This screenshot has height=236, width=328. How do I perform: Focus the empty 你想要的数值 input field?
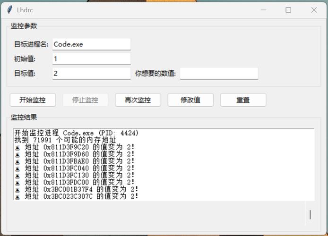[x=219, y=73]
